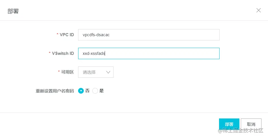Screen dimensions: 268x138
Task: Open the 可用区 dropdown
Action: (x=96, y=72)
